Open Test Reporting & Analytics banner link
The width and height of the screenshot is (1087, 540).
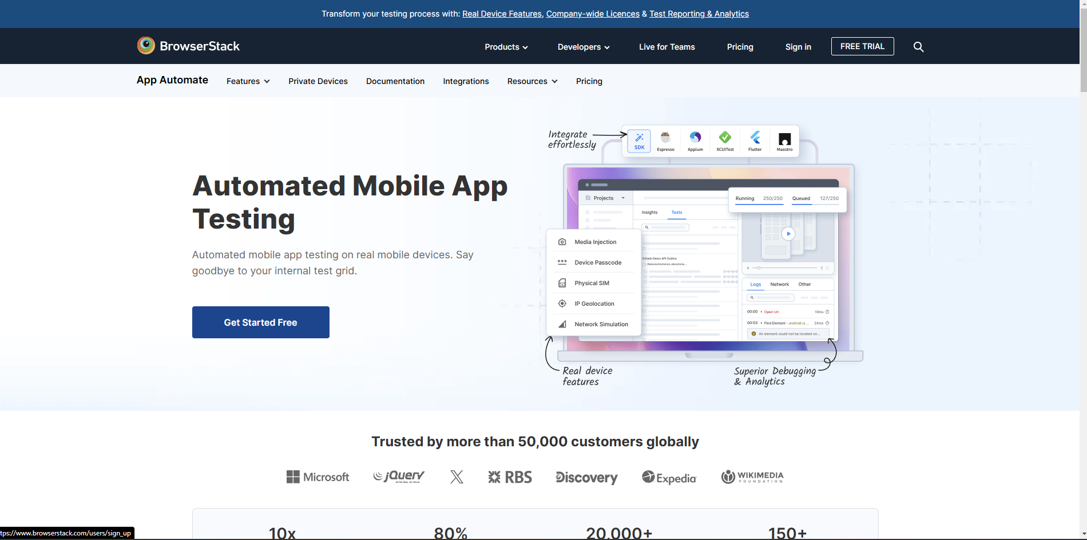(699, 14)
